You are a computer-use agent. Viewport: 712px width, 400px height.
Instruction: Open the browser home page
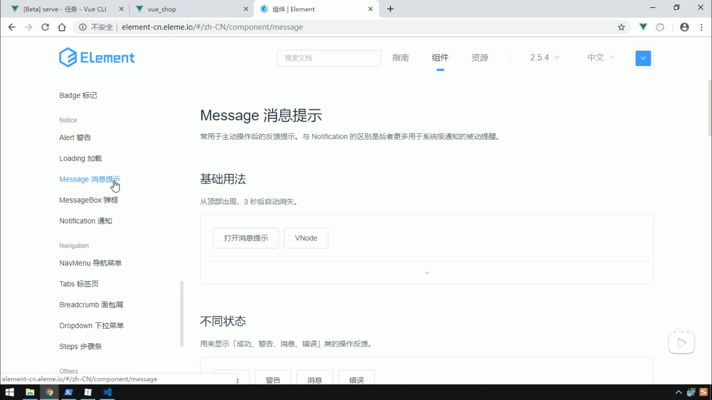[62, 27]
